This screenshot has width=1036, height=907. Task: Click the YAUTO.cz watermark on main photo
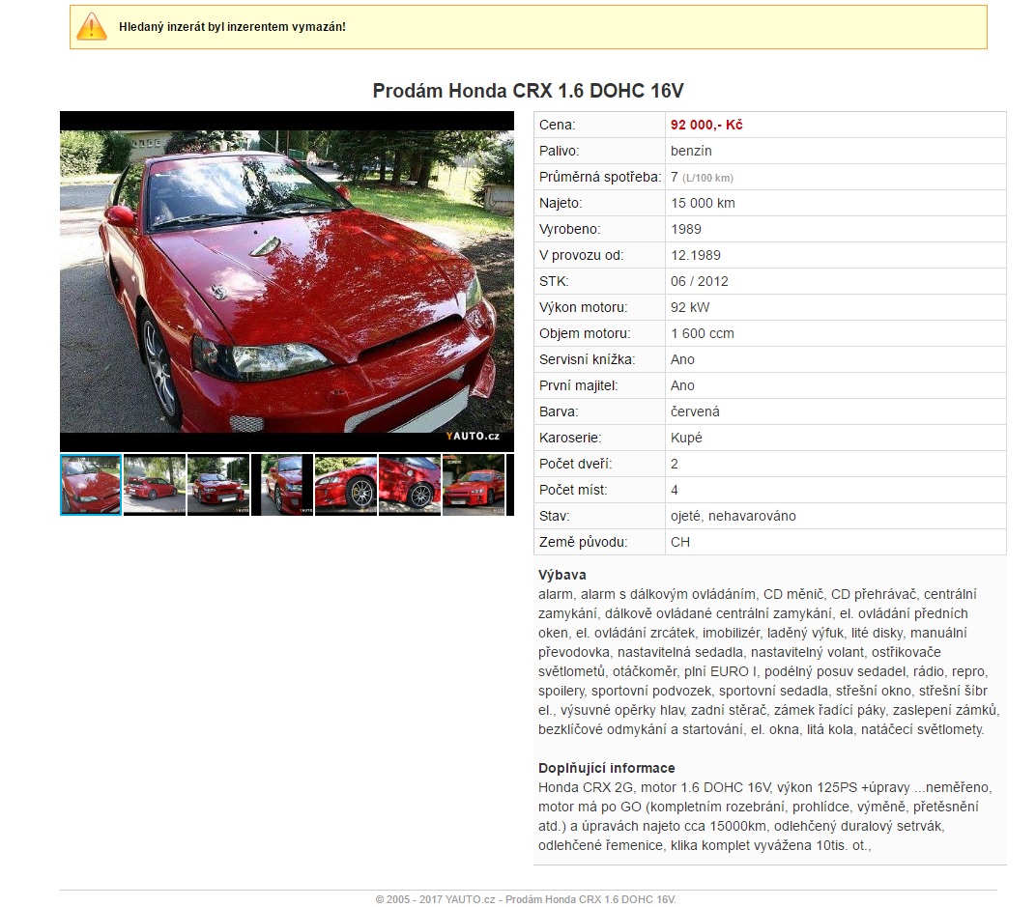(x=473, y=437)
